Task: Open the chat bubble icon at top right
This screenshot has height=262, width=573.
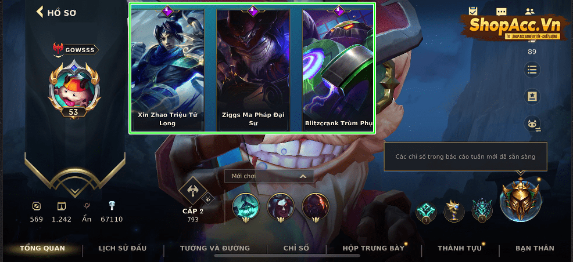Action: (x=502, y=11)
